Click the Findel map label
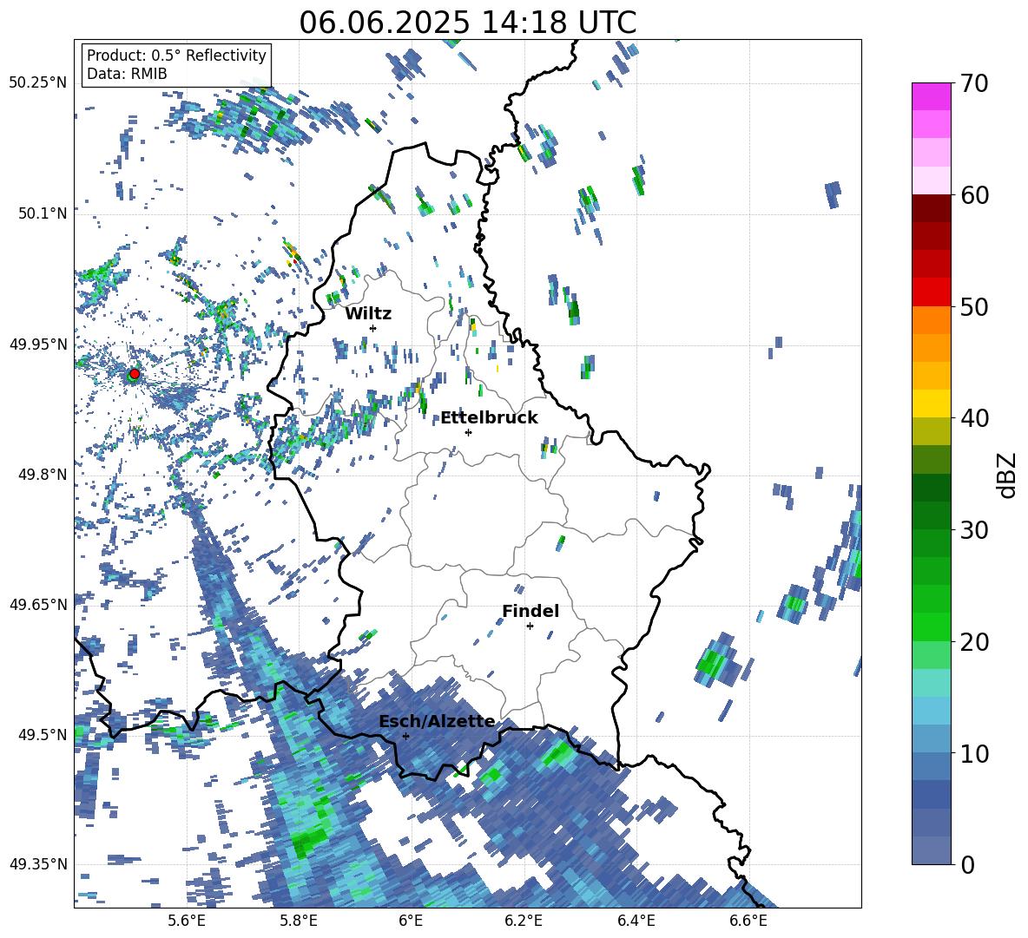1028x938 pixels. 530,611
